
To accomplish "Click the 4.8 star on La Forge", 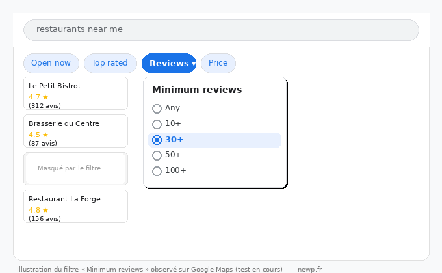I will 45,210.
